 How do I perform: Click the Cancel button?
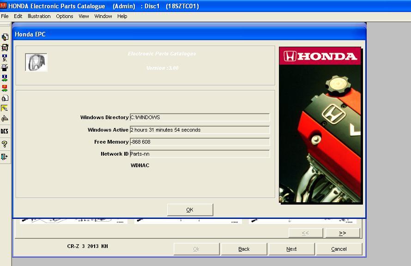pos(339,249)
